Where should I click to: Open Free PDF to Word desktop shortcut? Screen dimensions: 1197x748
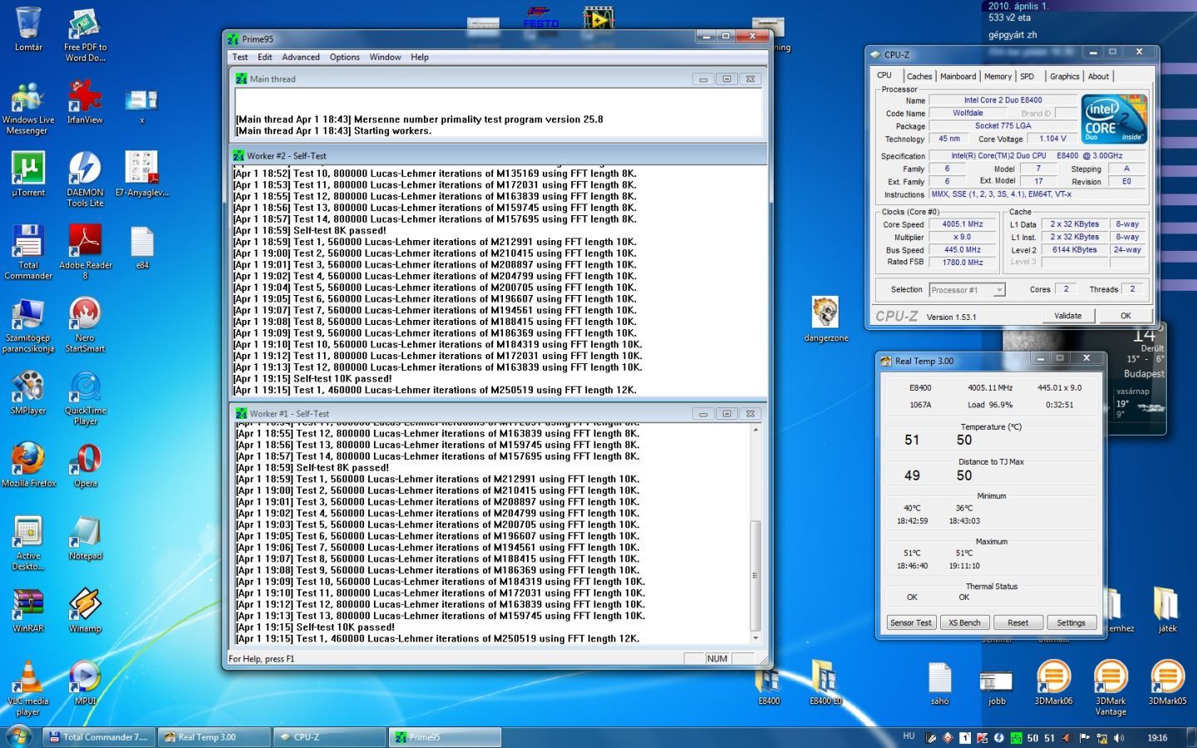click(x=85, y=35)
